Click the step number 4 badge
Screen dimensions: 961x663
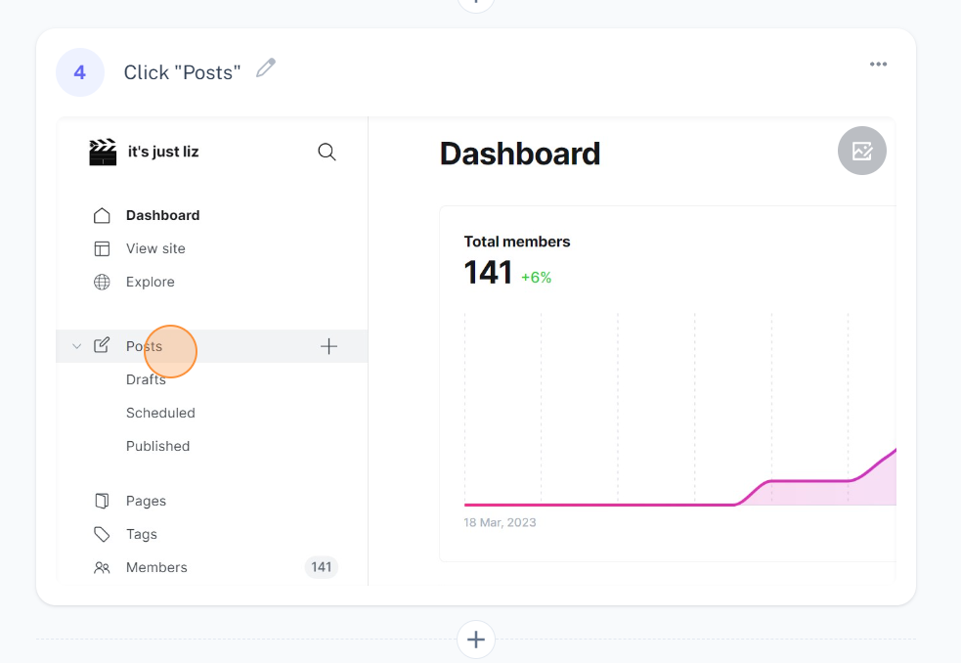pyautogui.click(x=80, y=72)
